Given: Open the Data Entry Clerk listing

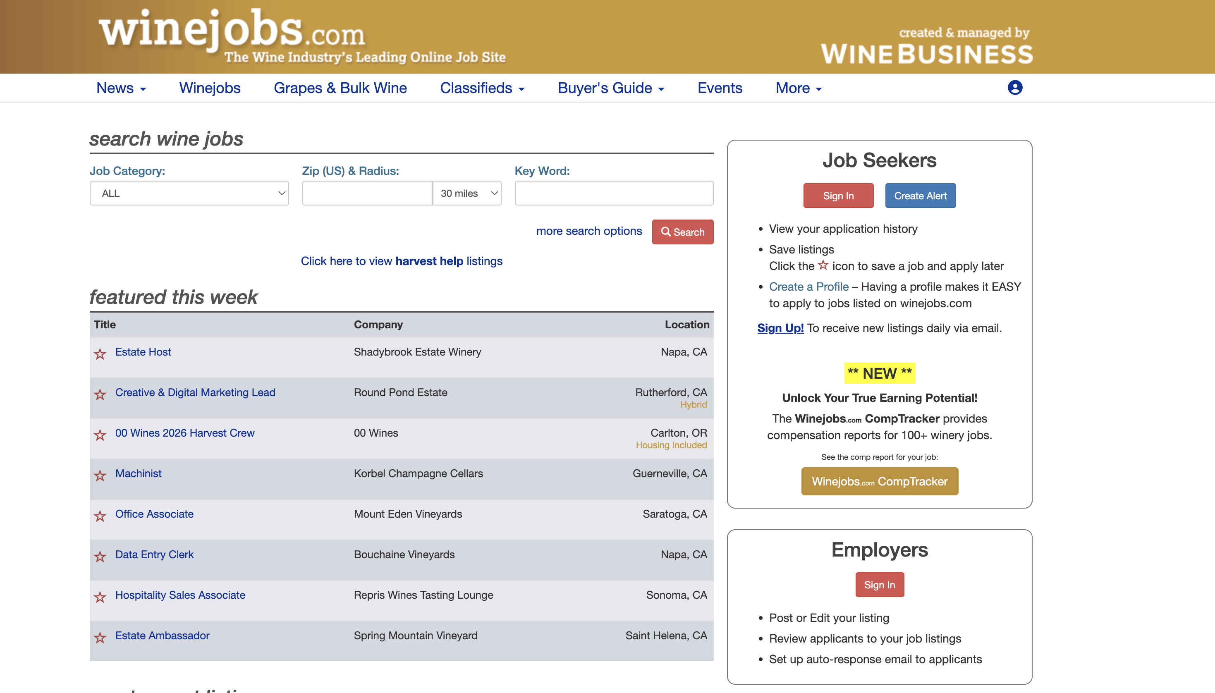Looking at the screenshot, I should [x=154, y=554].
